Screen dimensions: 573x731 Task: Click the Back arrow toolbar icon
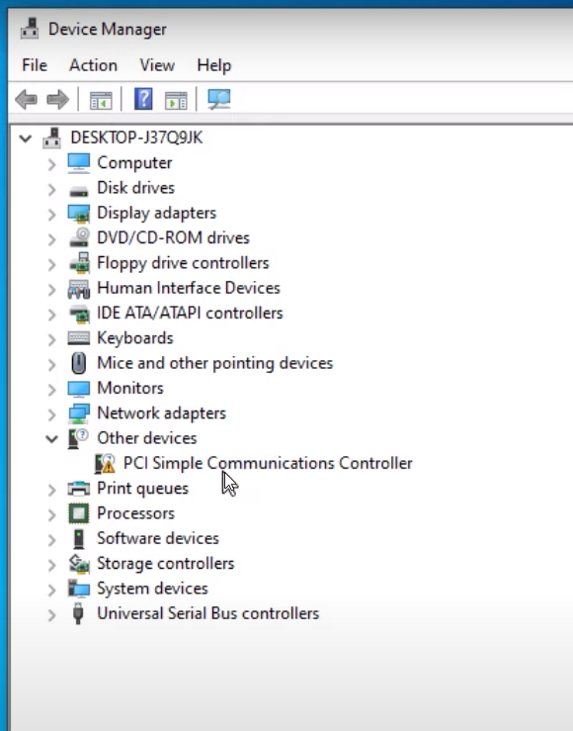[x=26, y=99]
